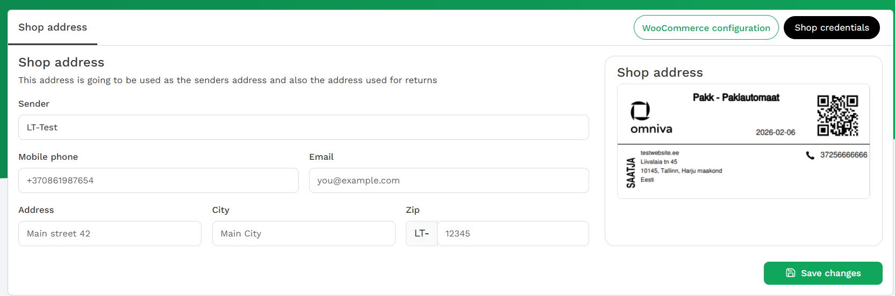Click the Pakk - Paklautomaat label title

(735, 98)
